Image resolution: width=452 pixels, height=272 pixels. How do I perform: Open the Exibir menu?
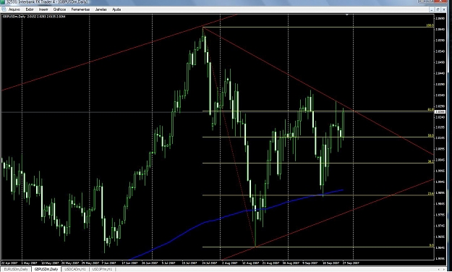coord(30,9)
